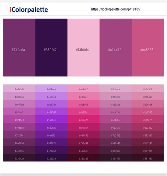
Task: Click the iColorpalette logo
Action: [x=29, y=10]
